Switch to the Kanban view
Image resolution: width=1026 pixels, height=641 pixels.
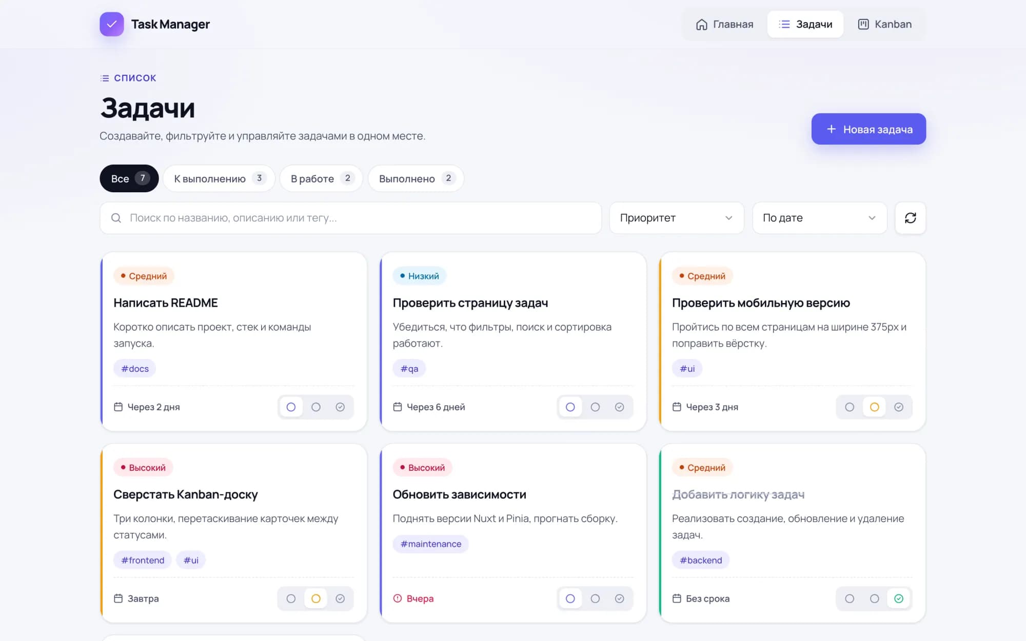pos(885,24)
